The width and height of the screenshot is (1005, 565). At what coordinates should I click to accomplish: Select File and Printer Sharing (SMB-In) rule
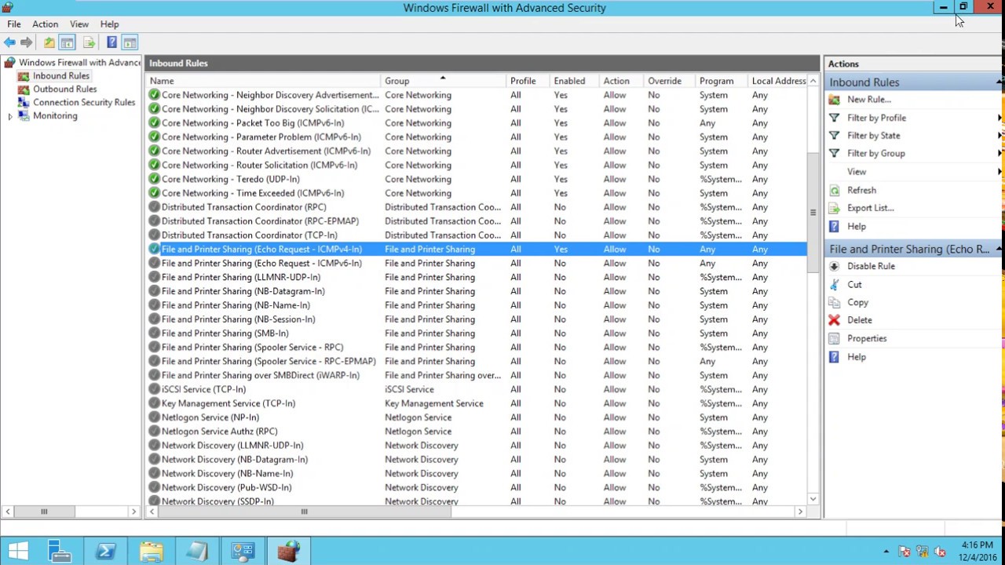476,334
